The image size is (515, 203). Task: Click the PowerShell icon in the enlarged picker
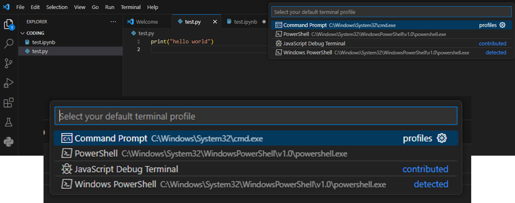point(67,153)
